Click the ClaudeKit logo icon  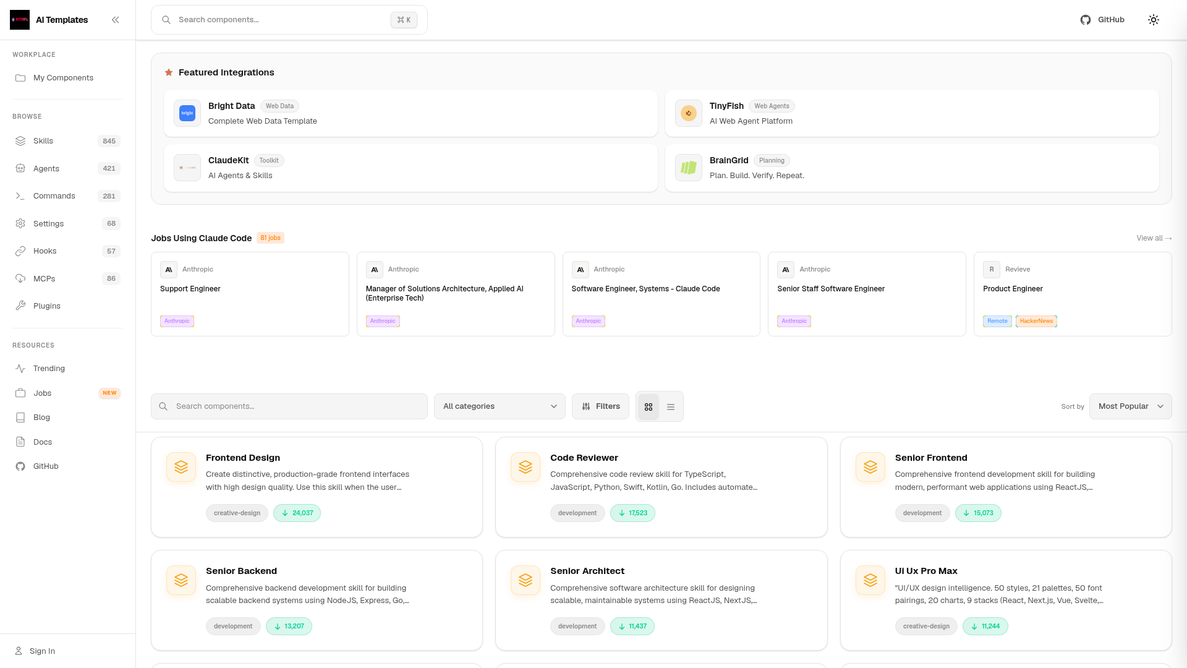(x=187, y=168)
